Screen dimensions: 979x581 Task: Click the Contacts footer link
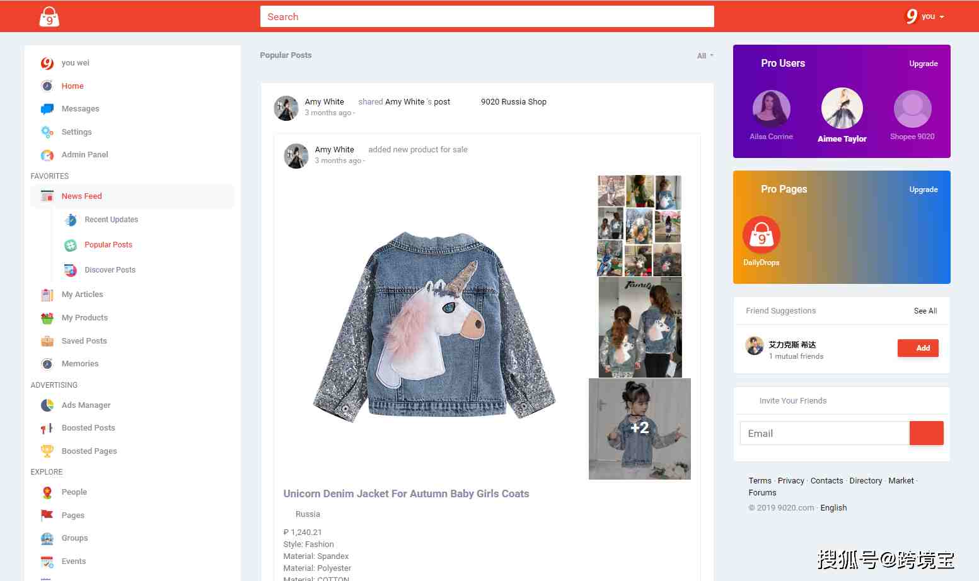point(826,481)
